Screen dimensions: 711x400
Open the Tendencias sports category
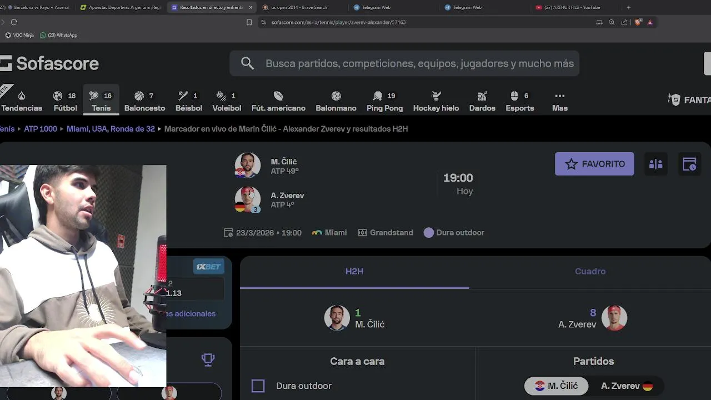click(22, 102)
